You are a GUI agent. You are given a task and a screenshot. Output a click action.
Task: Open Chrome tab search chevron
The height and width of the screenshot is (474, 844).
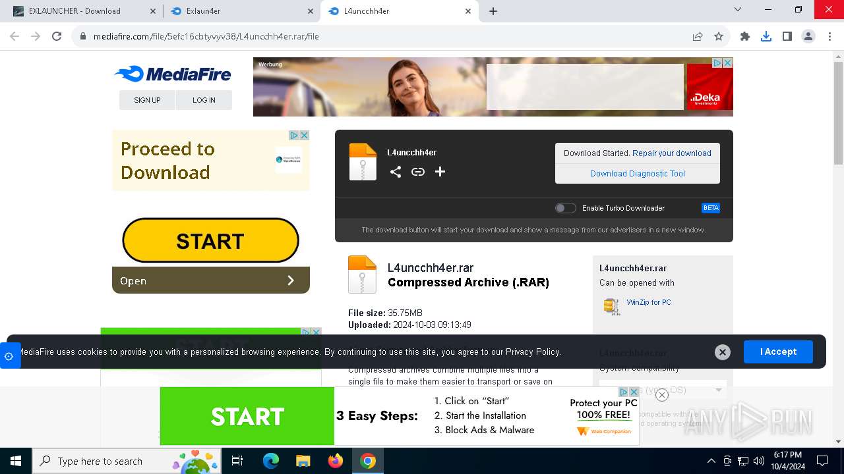[x=738, y=9]
